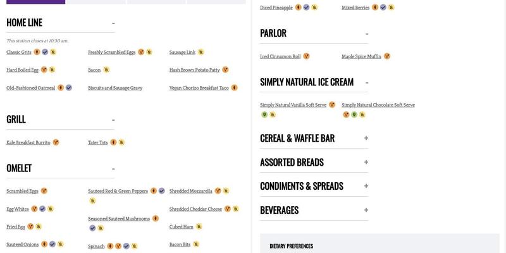The image size is (506, 253).
Task: Click the yellow gluten-free icon next to Bacon
Action: click(106, 70)
